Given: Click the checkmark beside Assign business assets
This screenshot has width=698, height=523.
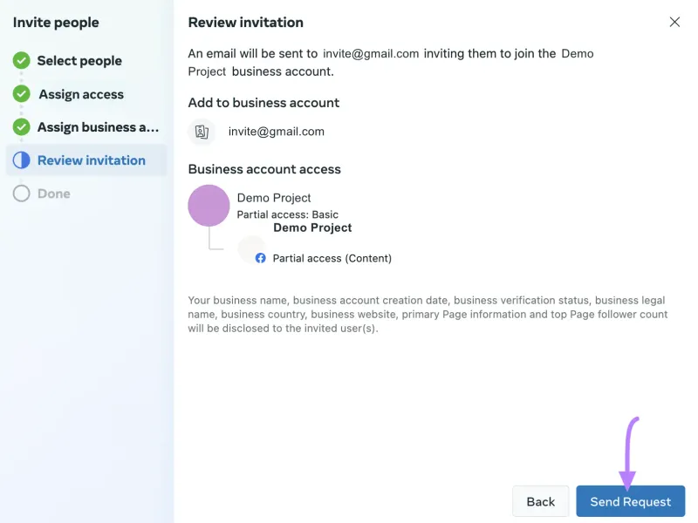Looking at the screenshot, I should point(23,127).
